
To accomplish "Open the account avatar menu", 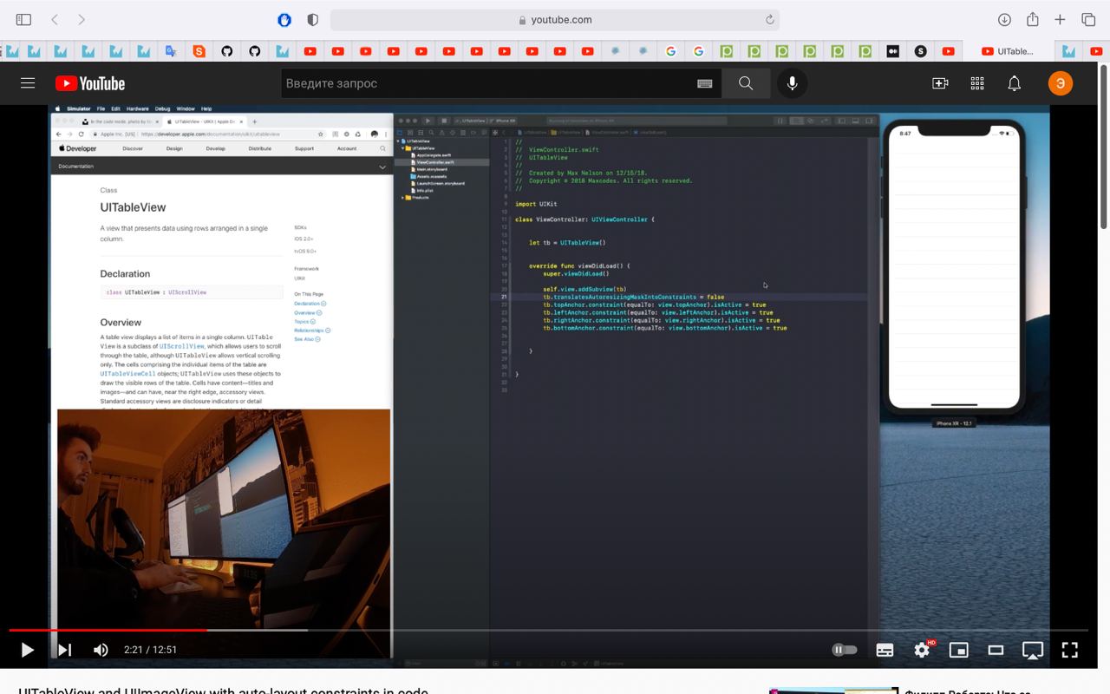I will 1061,83.
